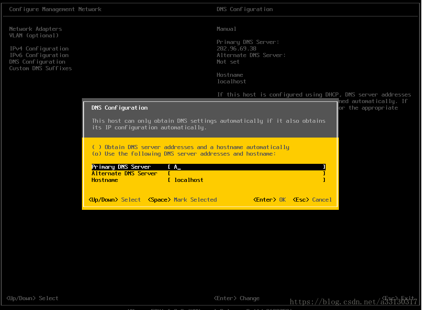Image resolution: width=422 pixels, height=310 pixels.
Task: Click <Esc> Exit at bottom right
Action: coord(398,299)
